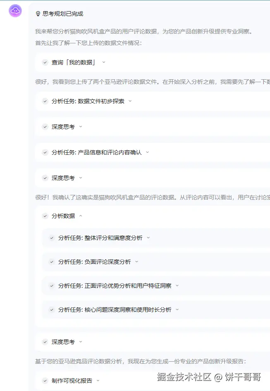Click sentence starting 基于您的亚马逊竞品评论数据分析

tap(141, 361)
